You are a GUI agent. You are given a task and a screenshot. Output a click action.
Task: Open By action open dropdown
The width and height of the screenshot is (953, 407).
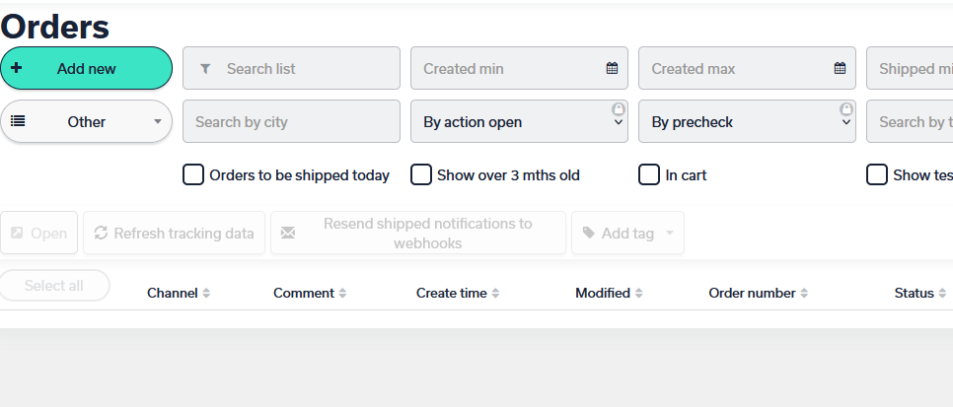(519, 121)
